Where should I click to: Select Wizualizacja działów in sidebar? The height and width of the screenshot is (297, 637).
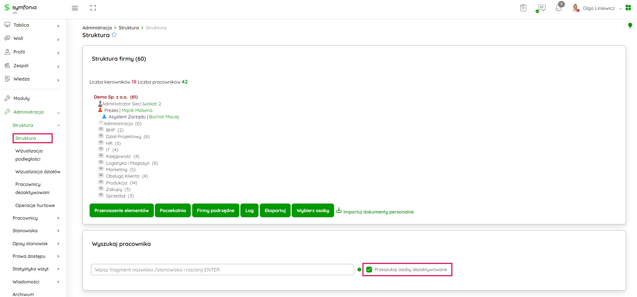click(x=38, y=172)
